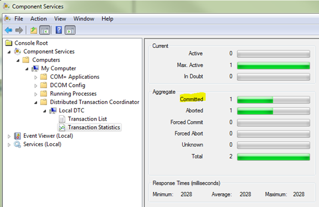Open the Help question-mark toolbar icon
The height and width of the screenshot is (207, 319).
(x=59, y=30)
